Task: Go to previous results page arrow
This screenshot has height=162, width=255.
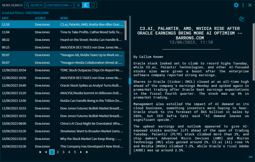Action: point(46,152)
